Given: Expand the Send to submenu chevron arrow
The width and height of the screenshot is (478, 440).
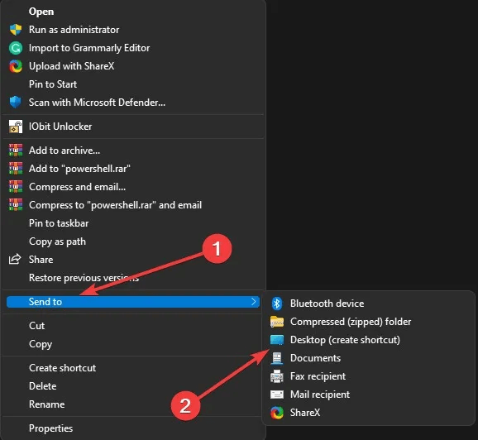Looking at the screenshot, I should click(x=253, y=302).
